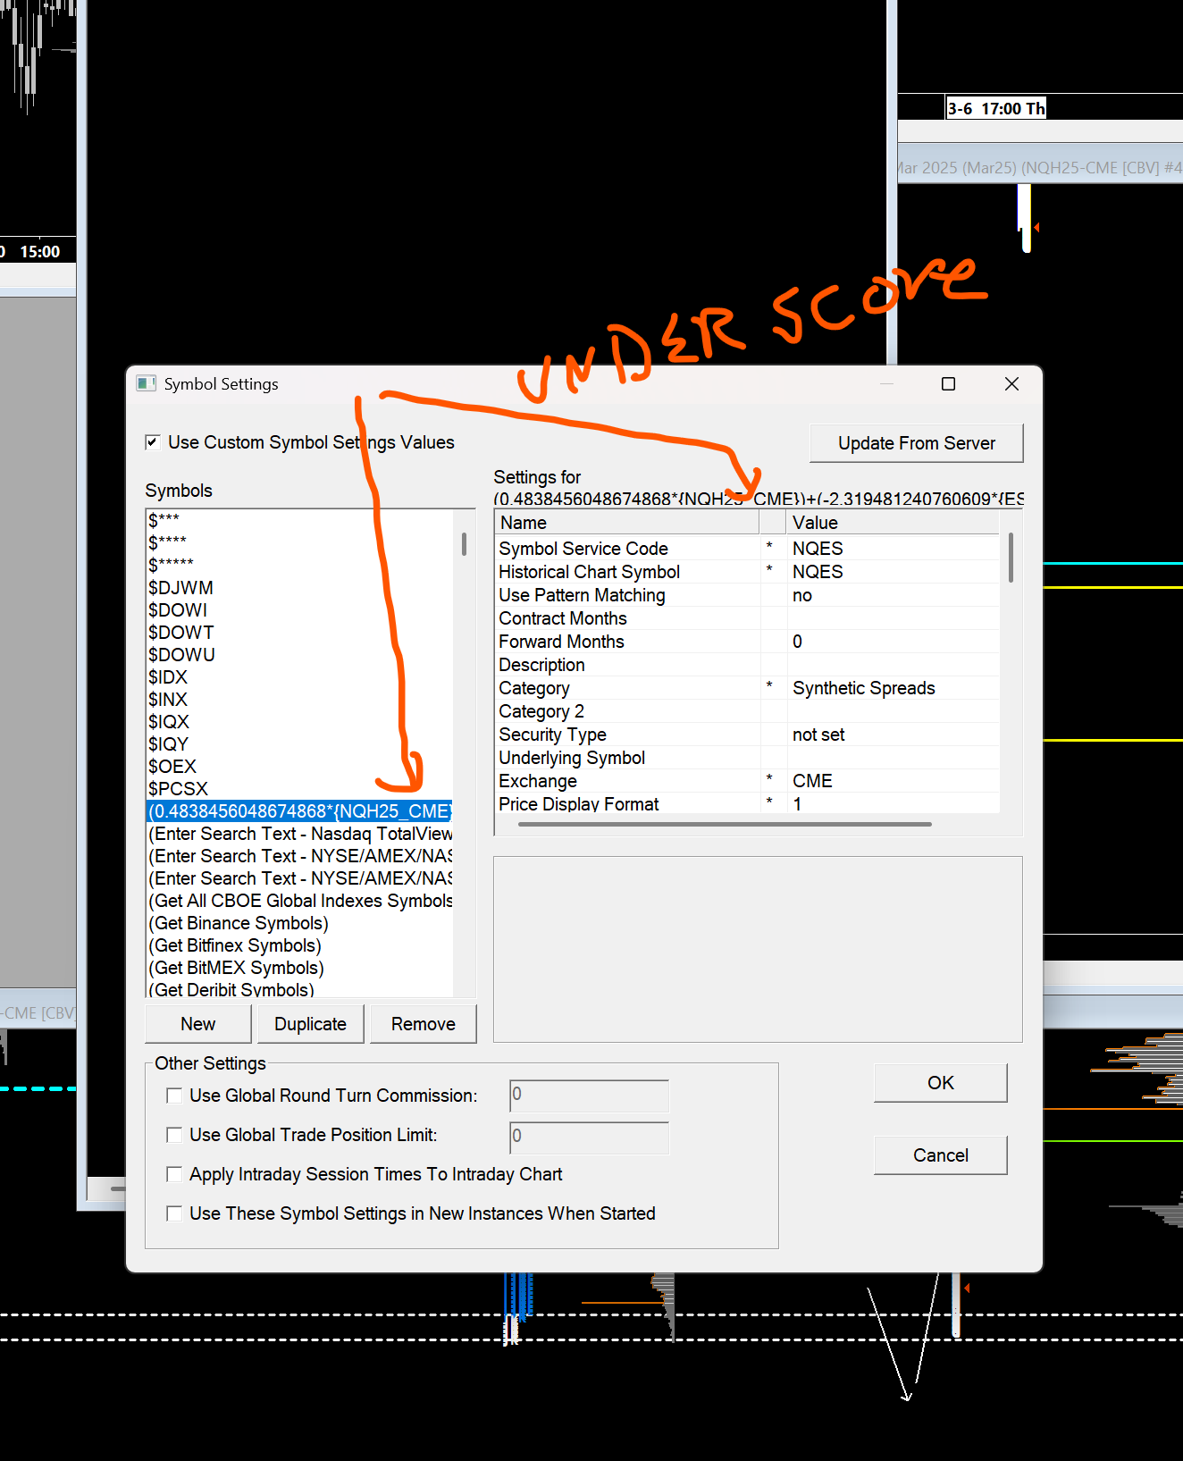Click the Value column header
Viewport: 1183px width, 1461px height.
892,523
